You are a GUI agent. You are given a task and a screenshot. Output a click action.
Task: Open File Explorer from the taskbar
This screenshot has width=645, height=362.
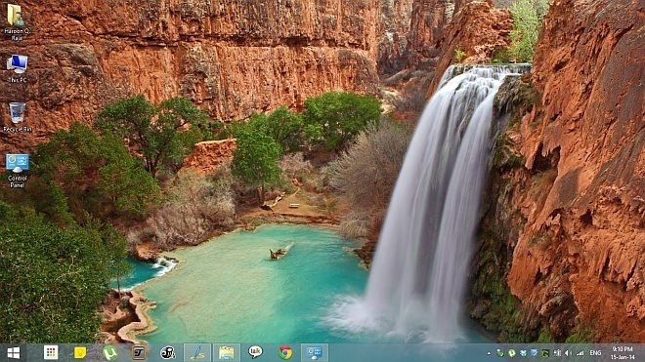[227, 352]
